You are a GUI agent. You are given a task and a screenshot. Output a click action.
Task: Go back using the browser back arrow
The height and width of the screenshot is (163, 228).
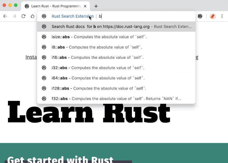point(5,16)
